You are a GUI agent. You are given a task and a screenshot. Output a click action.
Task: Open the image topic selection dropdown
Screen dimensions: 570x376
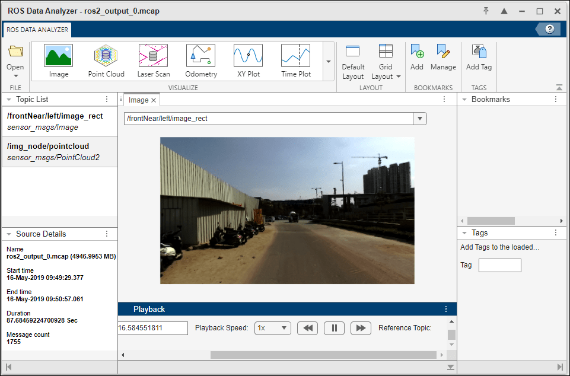click(420, 119)
